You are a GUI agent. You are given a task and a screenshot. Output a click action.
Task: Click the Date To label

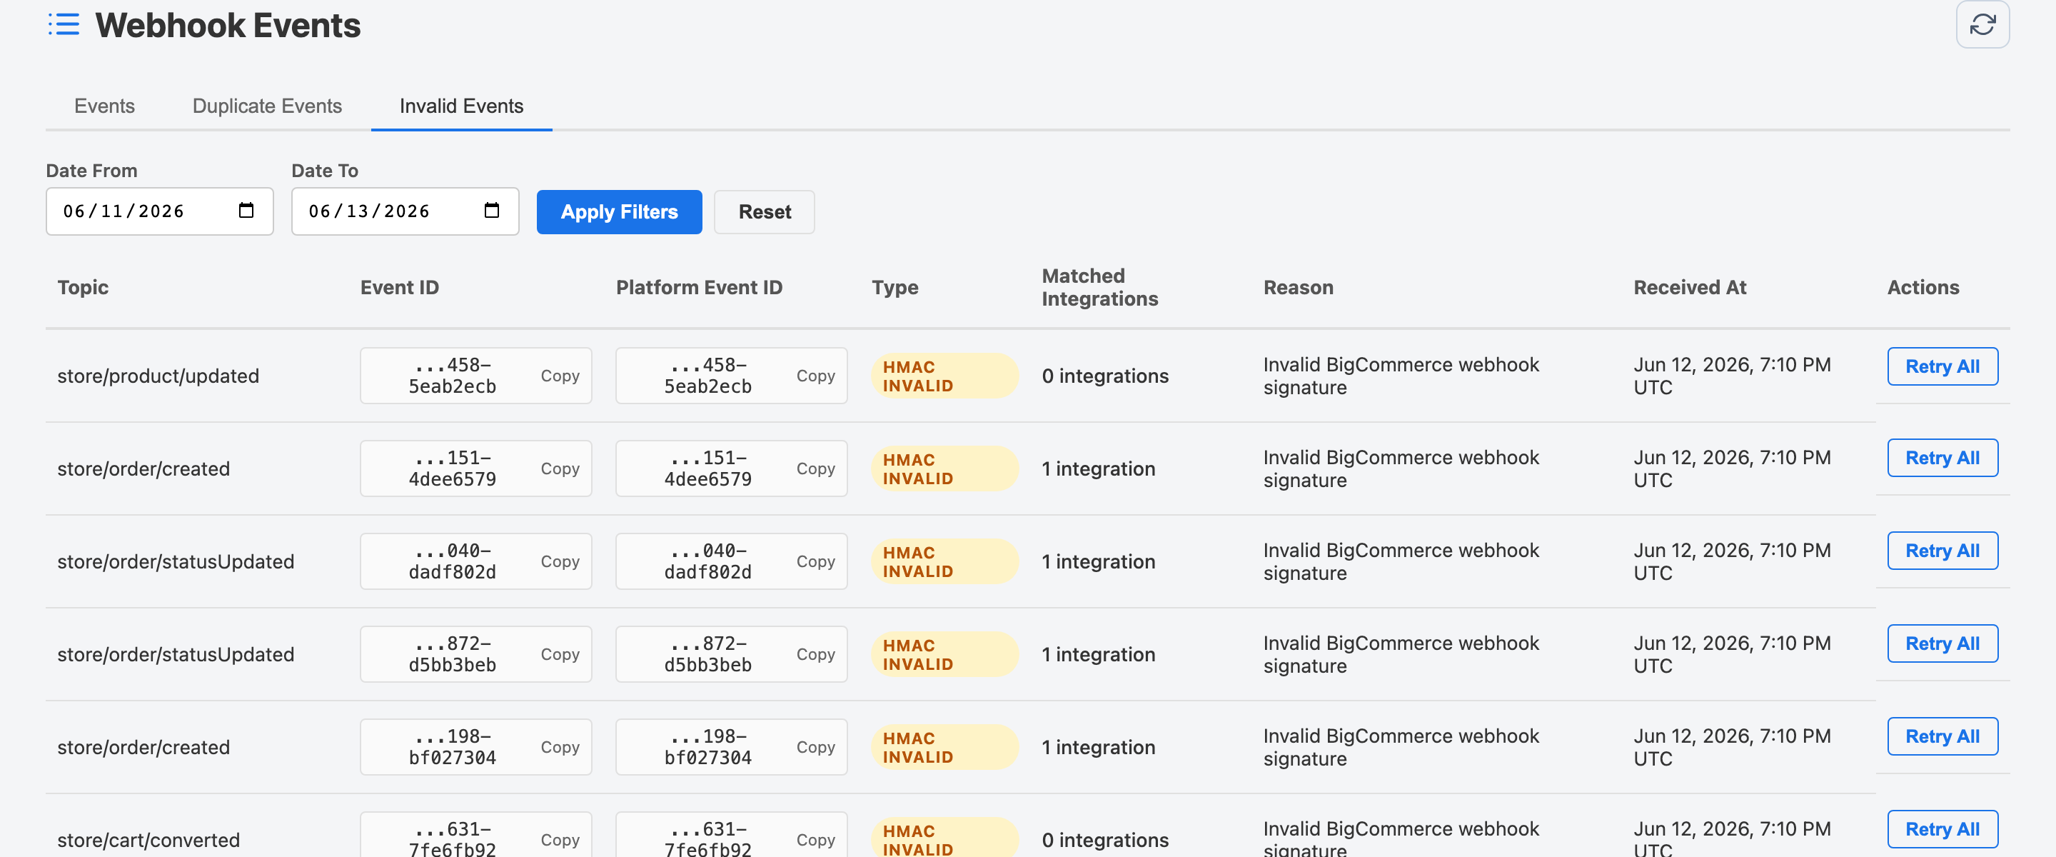click(325, 170)
